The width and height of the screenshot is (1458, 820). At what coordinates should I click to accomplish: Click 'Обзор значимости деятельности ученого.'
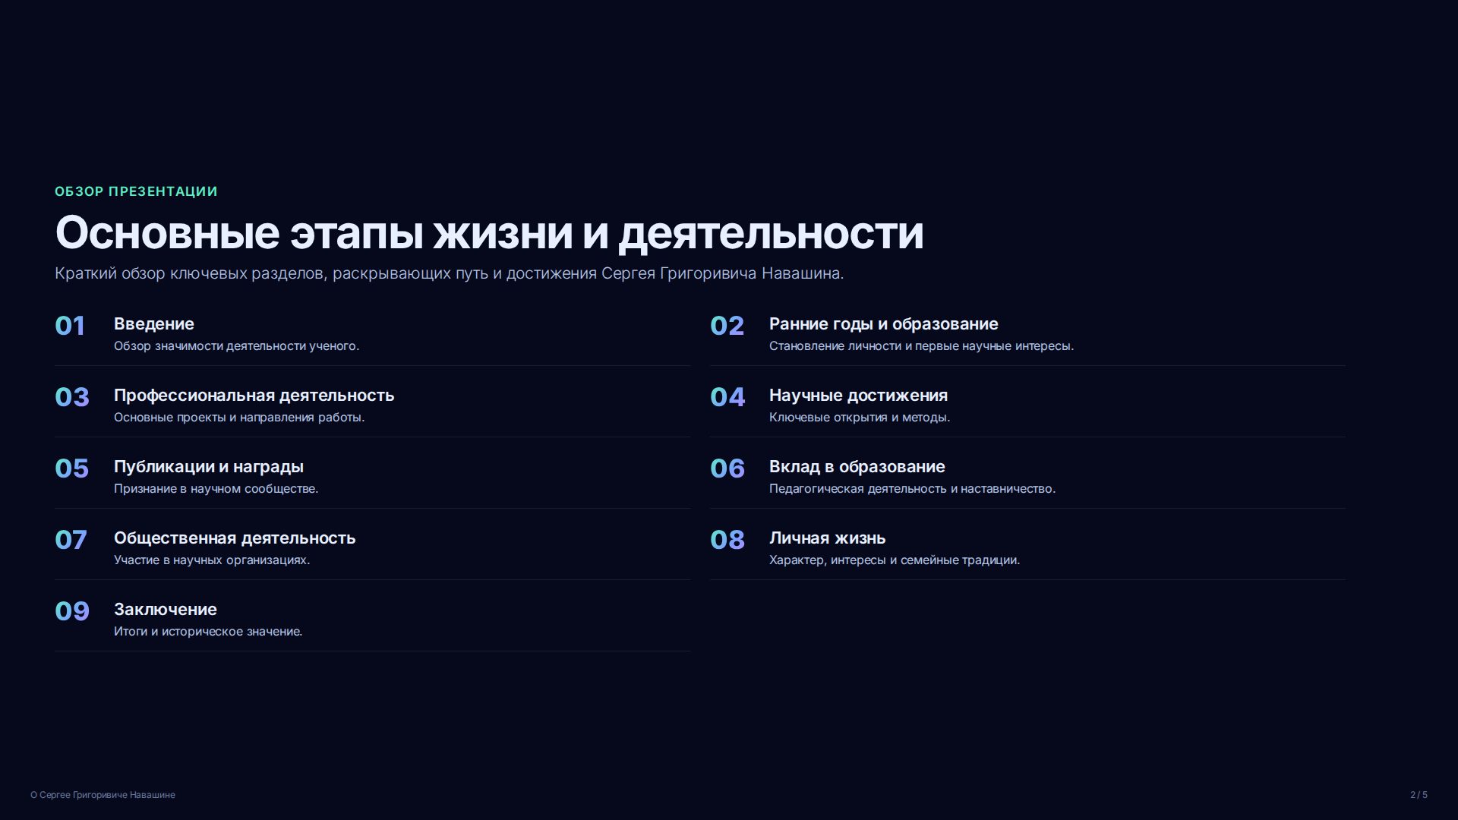(x=236, y=346)
